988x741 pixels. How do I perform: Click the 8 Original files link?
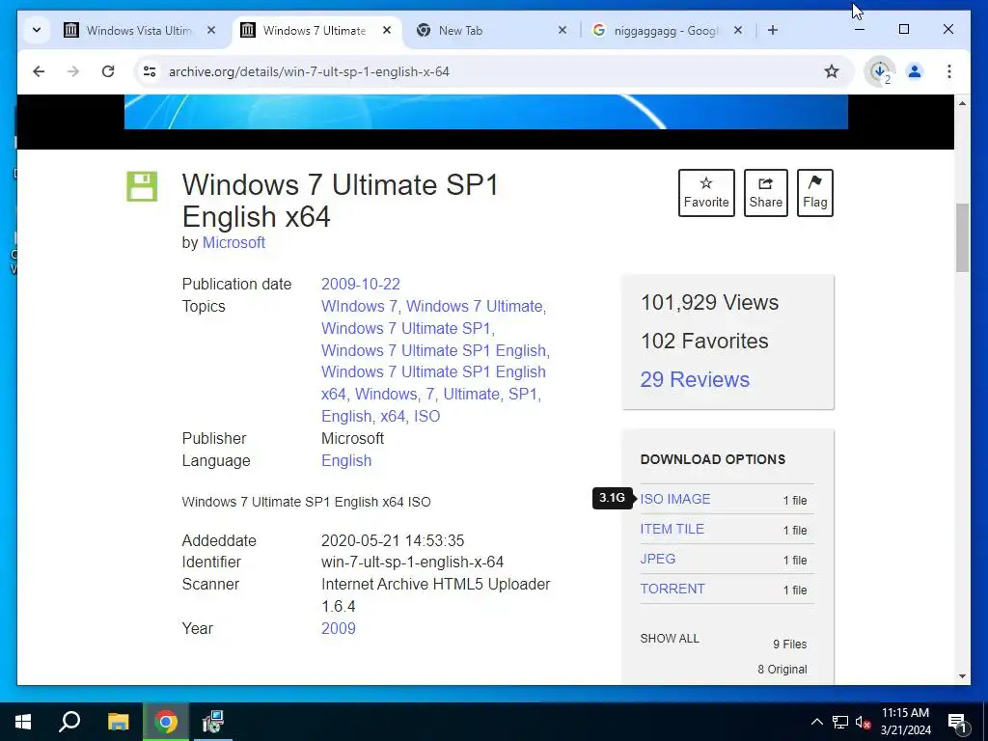(x=782, y=670)
